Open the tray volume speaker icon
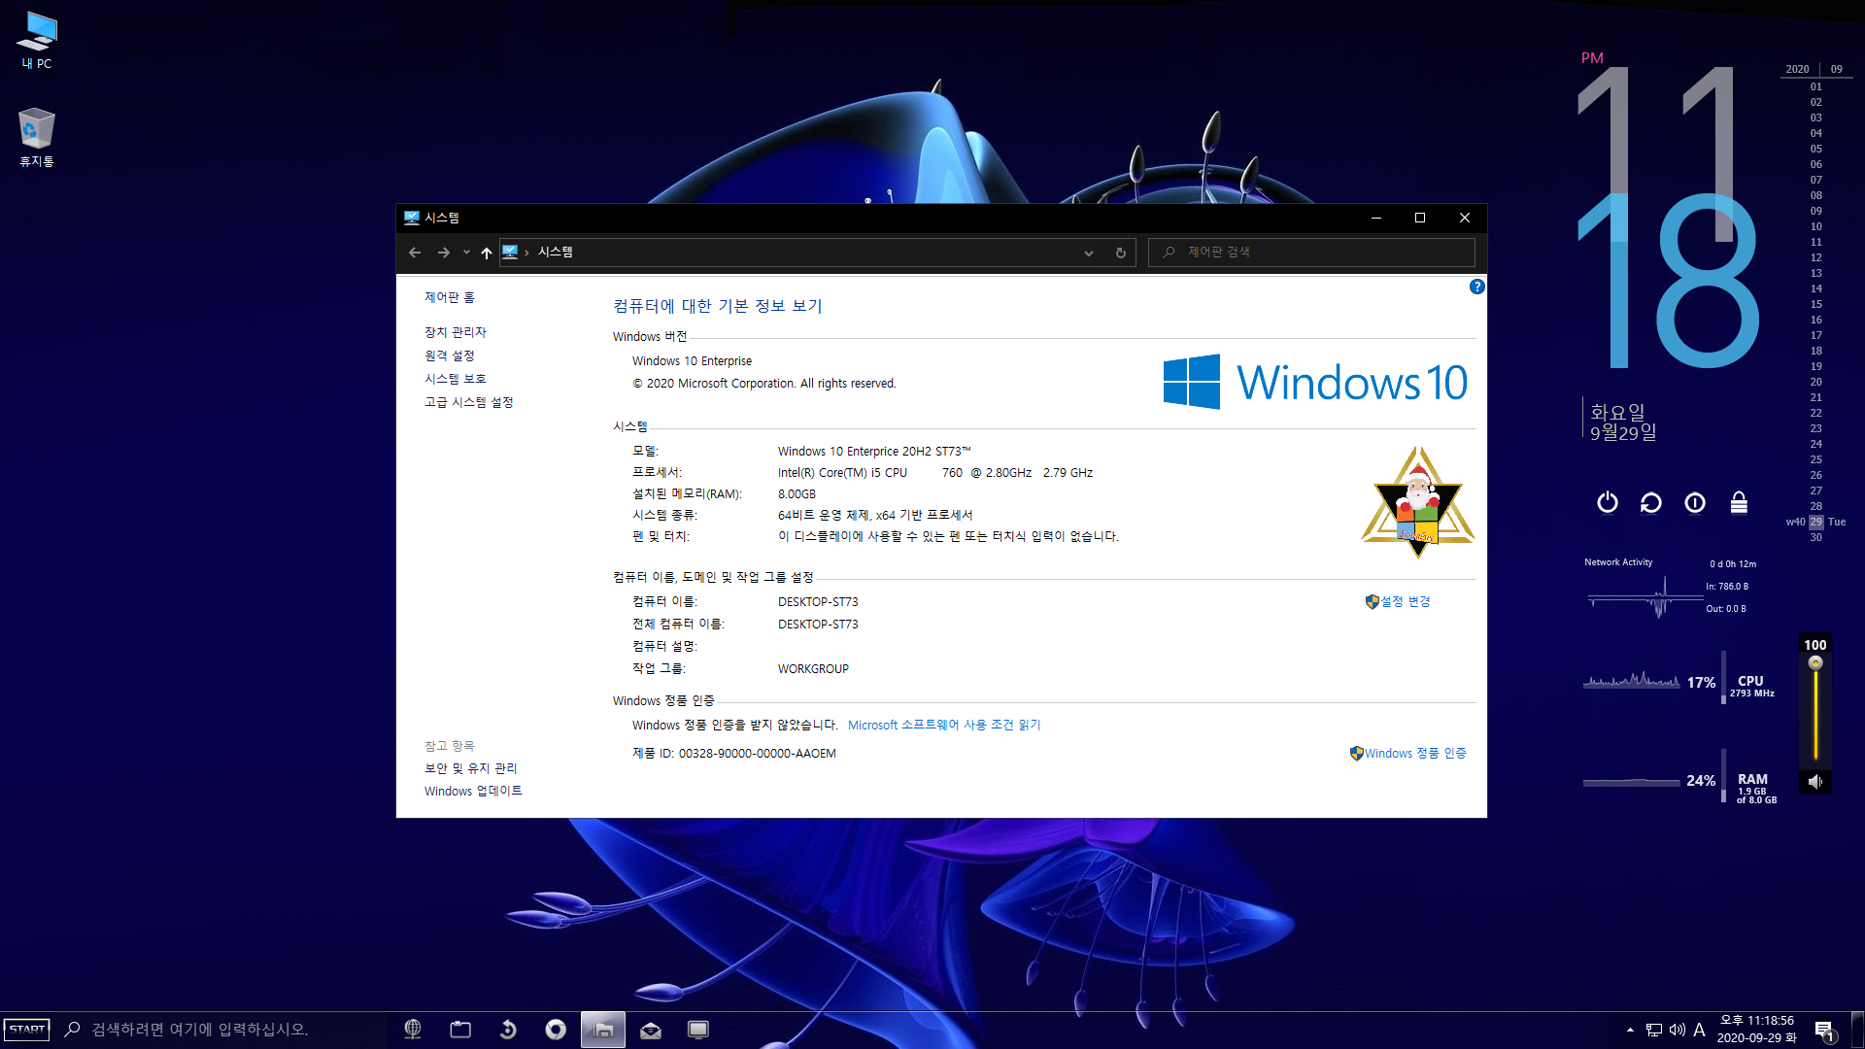 (1678, 1030)
